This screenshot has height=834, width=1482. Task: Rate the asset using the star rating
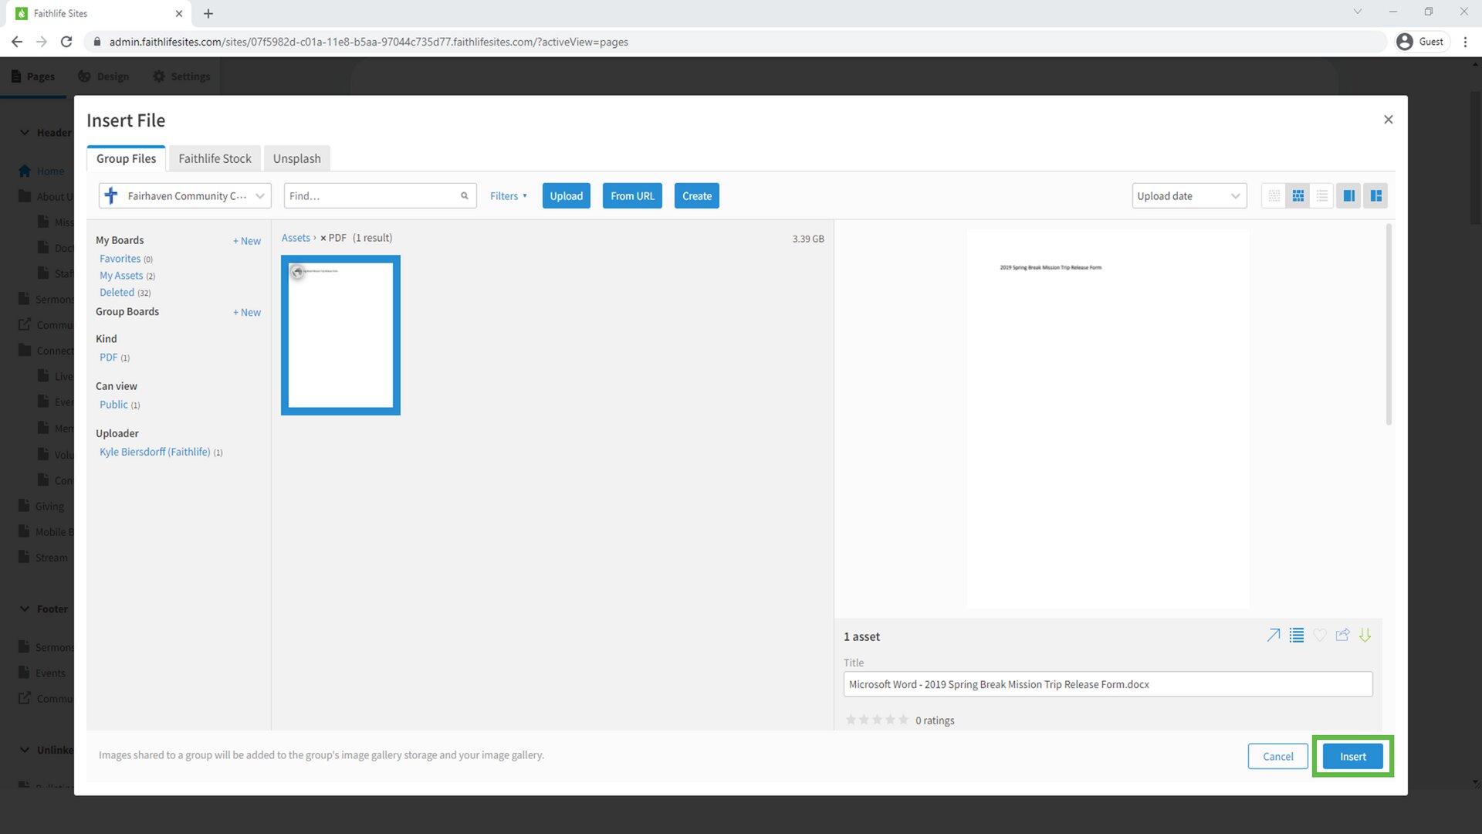point(877,720)
